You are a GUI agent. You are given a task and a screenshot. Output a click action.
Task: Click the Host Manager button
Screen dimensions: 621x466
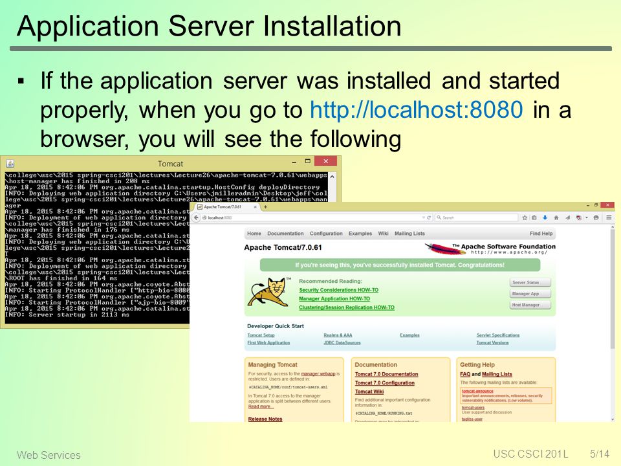click(530, 305)
